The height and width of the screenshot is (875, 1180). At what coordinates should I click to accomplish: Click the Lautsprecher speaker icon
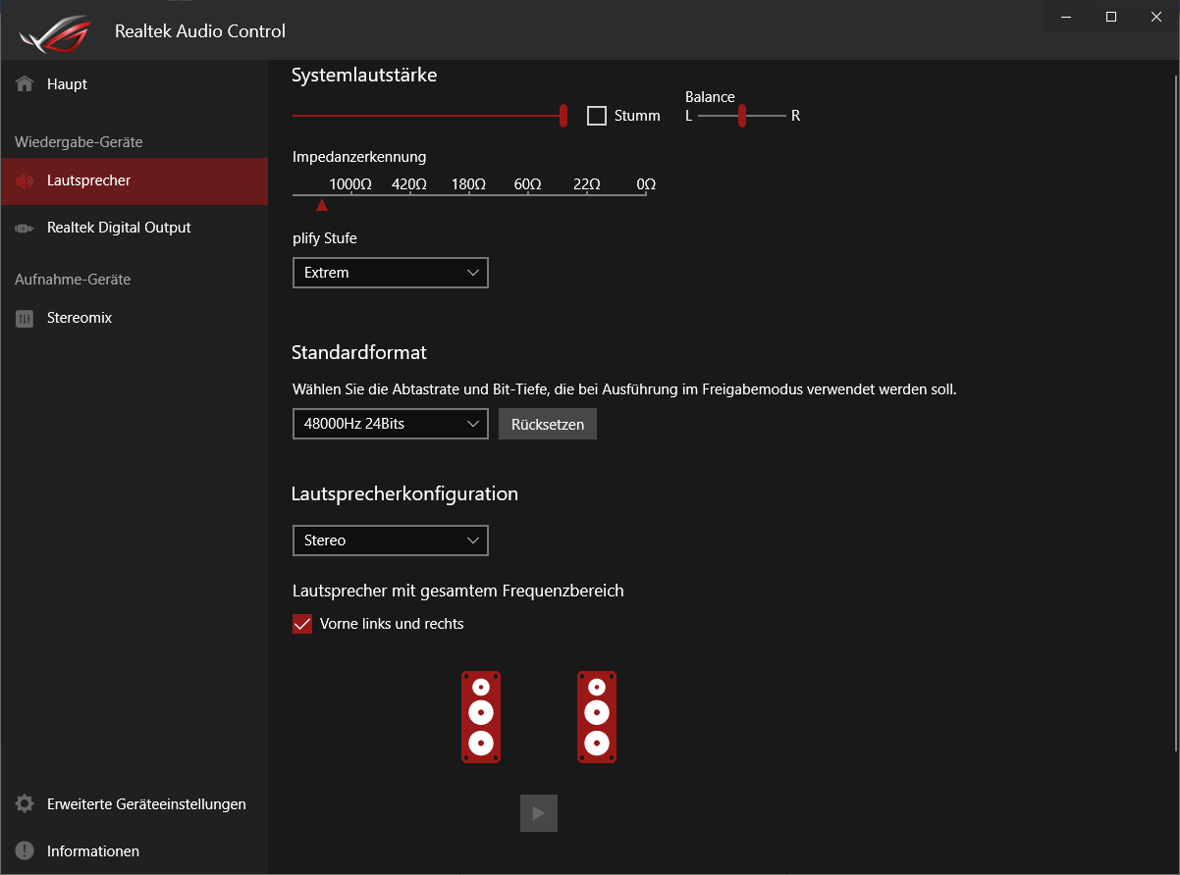[25, 181]
